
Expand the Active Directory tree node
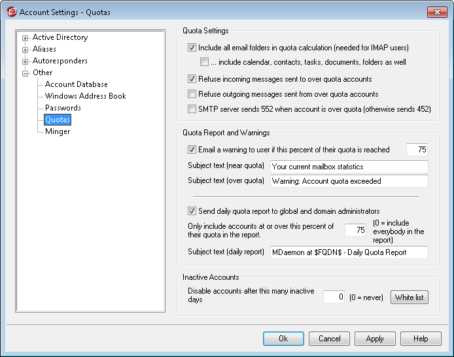pyautogui.click(x=26, y=38)
